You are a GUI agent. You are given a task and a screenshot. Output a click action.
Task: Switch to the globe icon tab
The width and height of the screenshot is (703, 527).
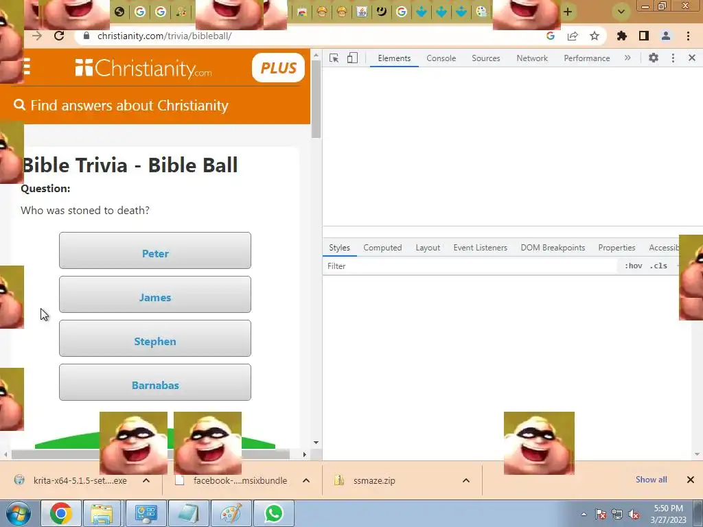[119, 12]
